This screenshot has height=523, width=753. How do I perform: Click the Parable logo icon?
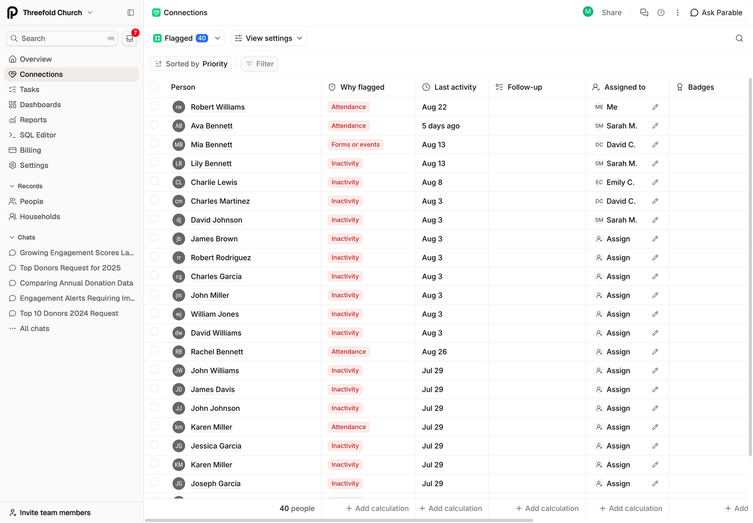tap(13, 13)
